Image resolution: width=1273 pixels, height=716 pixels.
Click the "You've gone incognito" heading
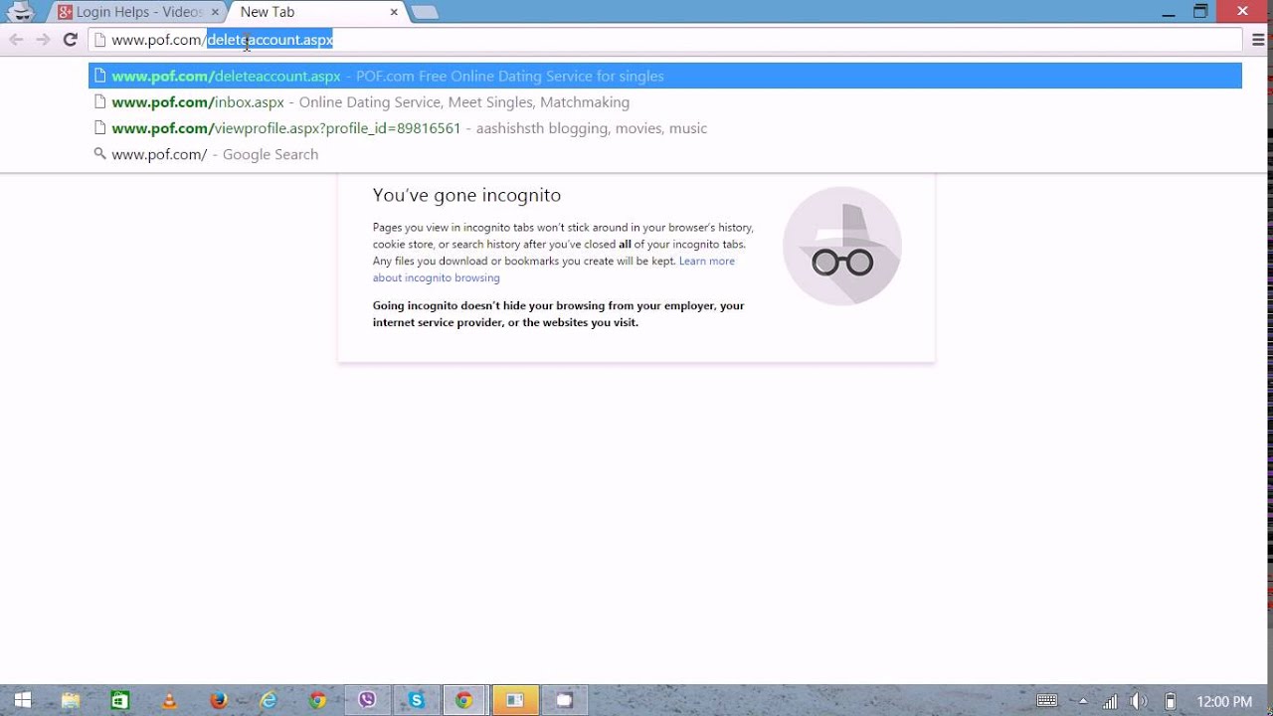tap(466, 195)
